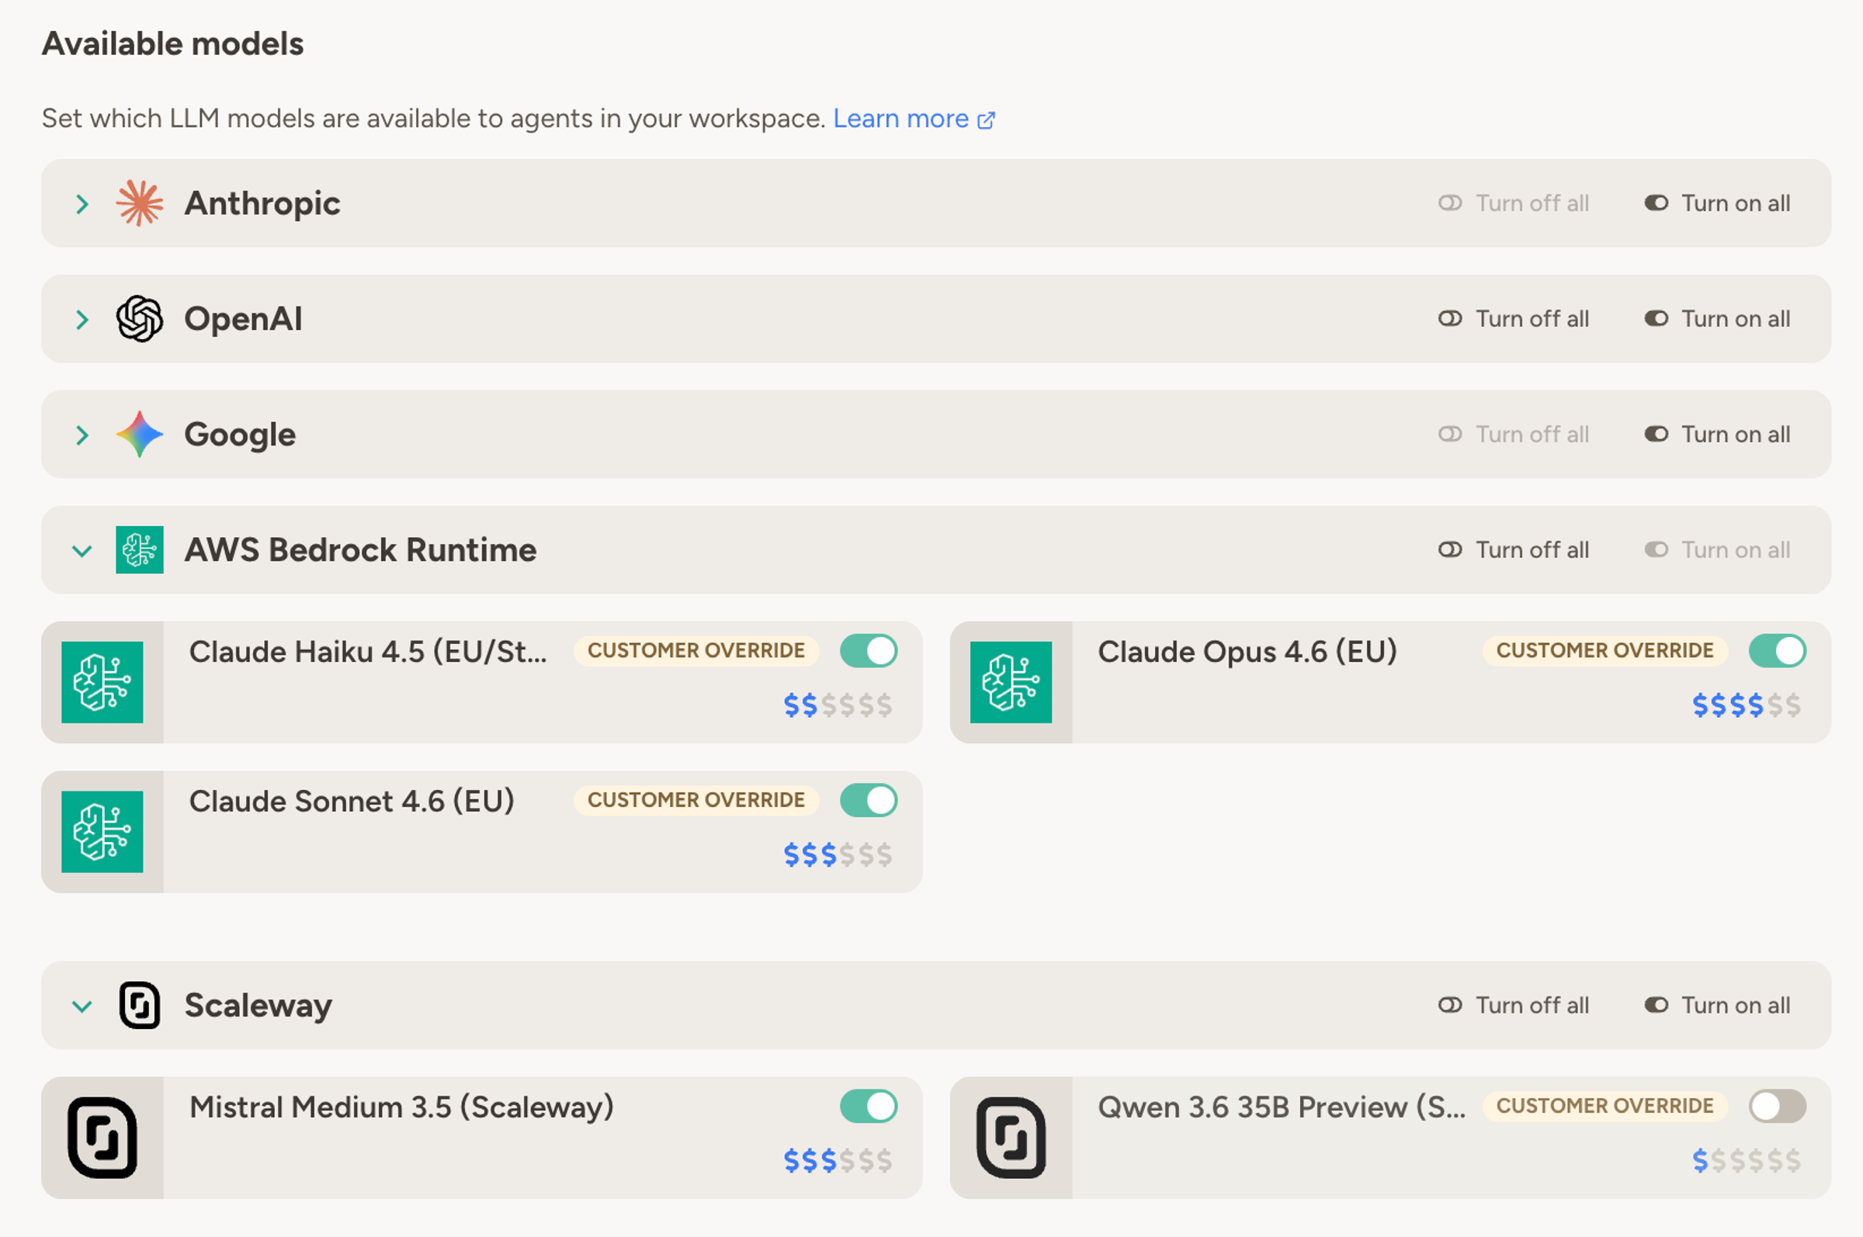Viewport: 1863px width, 1237px height.
Task: Turn off all Scaleway models
Action: click(1513, 1005)
